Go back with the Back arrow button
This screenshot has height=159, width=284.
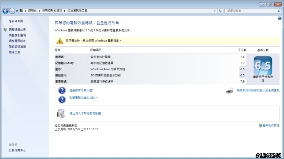(x=5, y=11)
